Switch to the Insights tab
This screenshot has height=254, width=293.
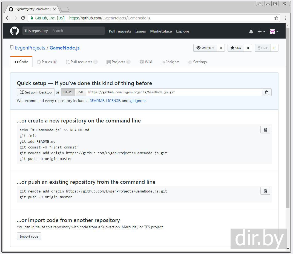170,62
